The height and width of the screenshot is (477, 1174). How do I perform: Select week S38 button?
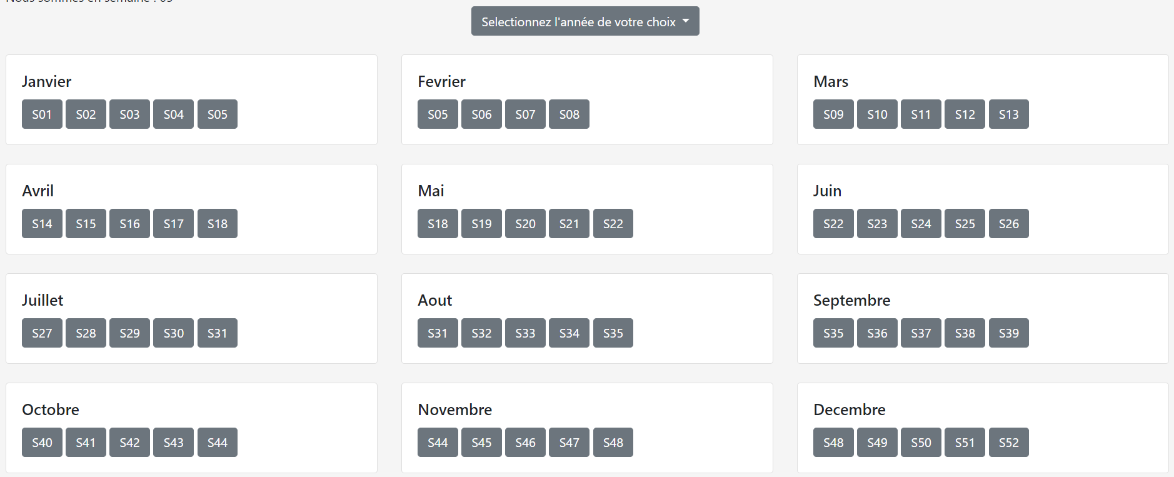pos(965,333)
